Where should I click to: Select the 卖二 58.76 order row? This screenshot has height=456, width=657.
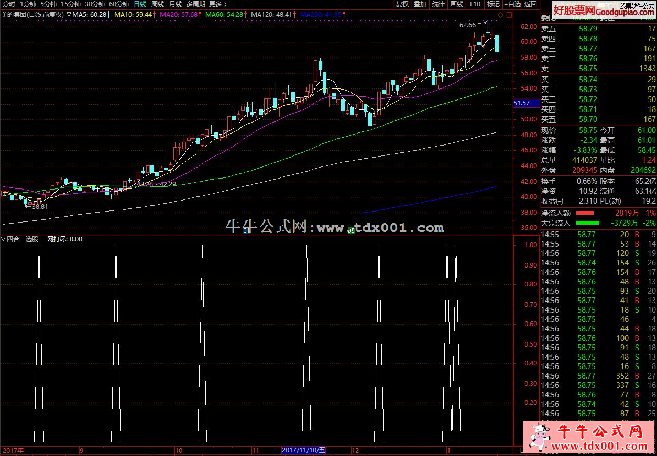pos(598,59)
